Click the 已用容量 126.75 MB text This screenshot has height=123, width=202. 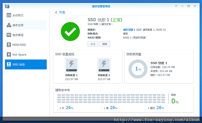pyautogui.click(x=163, y=67)
